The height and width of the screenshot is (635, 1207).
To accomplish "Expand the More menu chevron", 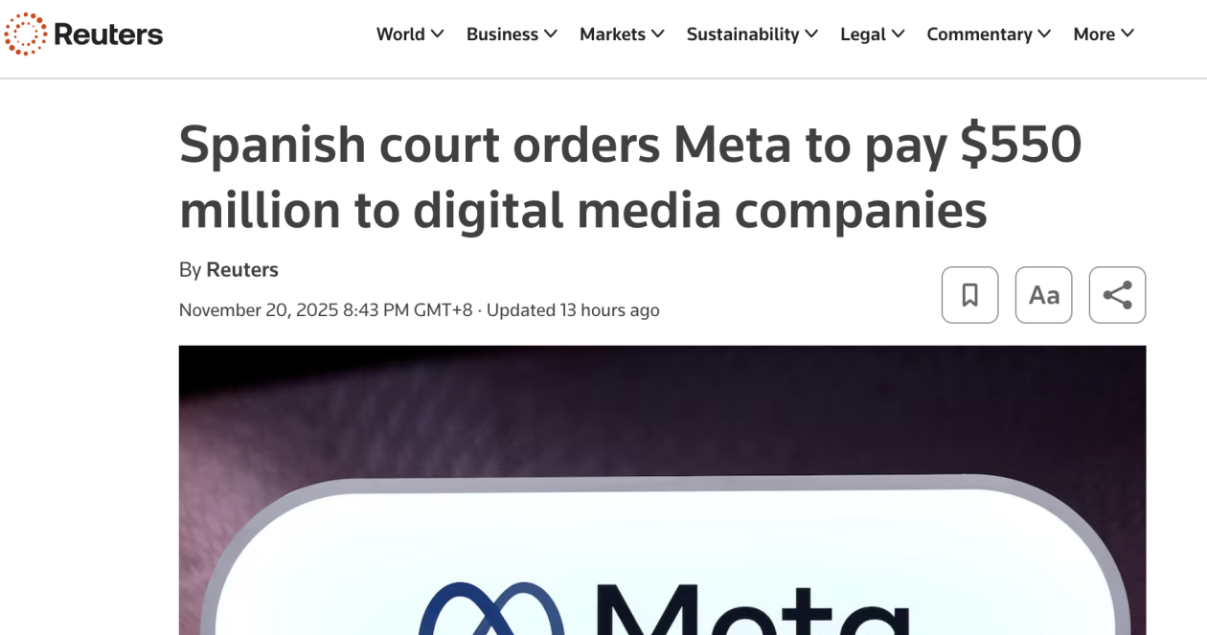I will click(1127, 34).
